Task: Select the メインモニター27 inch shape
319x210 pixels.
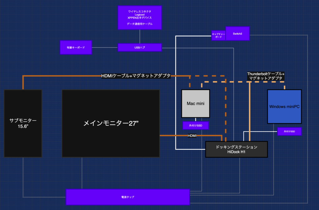Action: (x=111, y=123)
